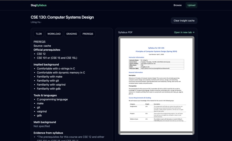Click 'valgrind' under Tools & languages
Screen dimensions: 232x141
tap(42, 111)
